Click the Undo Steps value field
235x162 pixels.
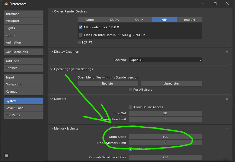(165, 137)
